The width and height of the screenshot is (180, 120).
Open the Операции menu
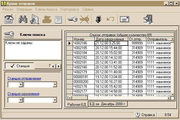click(24, 9)
